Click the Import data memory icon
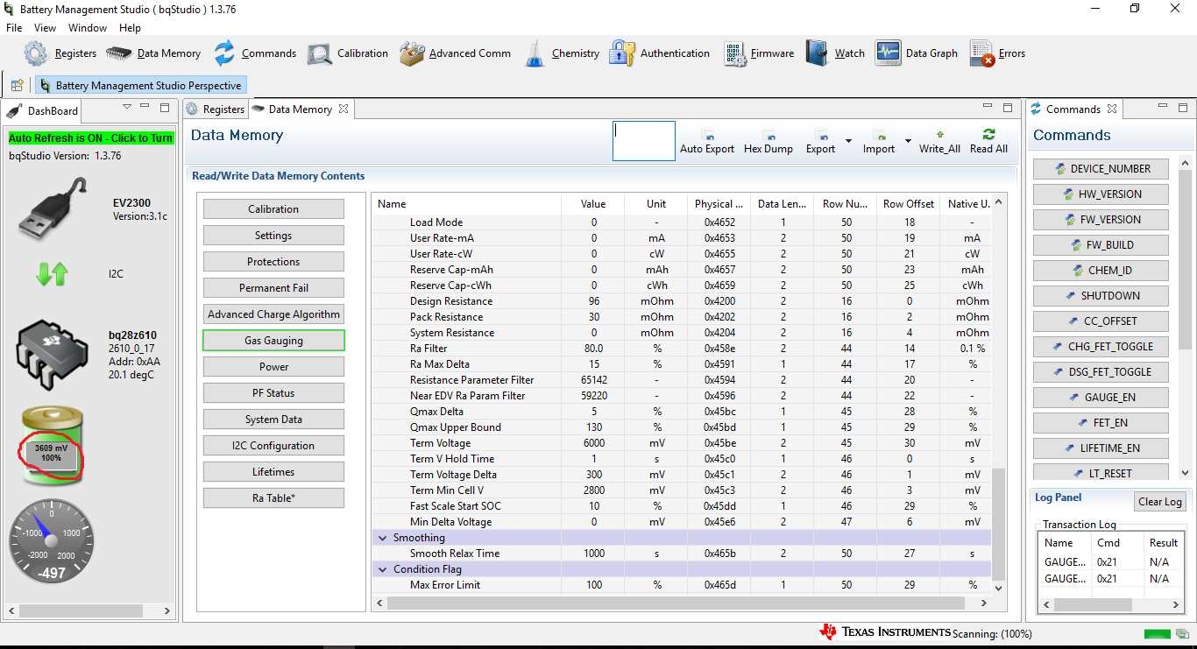 click(x=879, y=142)
